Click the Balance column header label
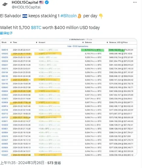This screenshot has height=168, width=145. [88, 42]
